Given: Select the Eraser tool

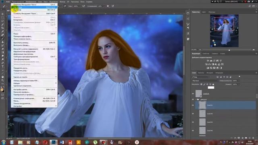Looking at the screenshot, I should point(3,49).
